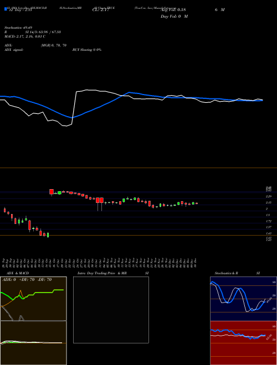Click the blue 12-day SMA legend square
The image size is (277, 365).
(6, 9)
